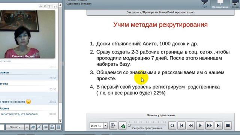
Task: Click the circular arrow reload button in control panel
Action: coord(172,126)
